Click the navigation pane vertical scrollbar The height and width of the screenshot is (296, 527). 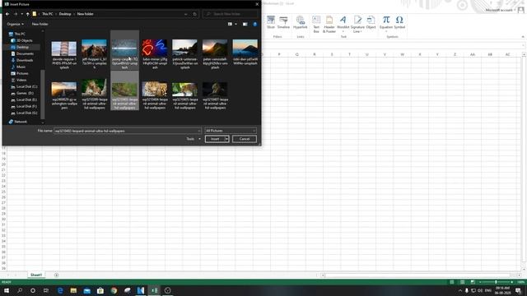coord(42,94)
